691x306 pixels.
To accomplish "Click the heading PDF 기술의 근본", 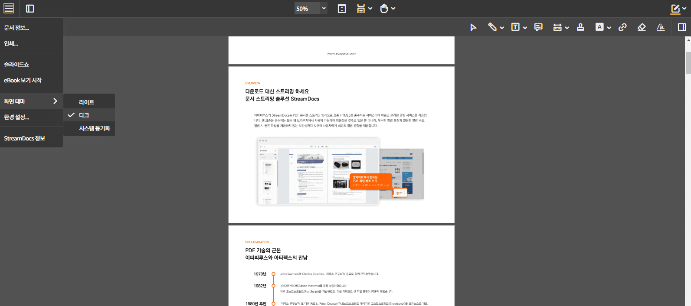I will click(263, 251).
